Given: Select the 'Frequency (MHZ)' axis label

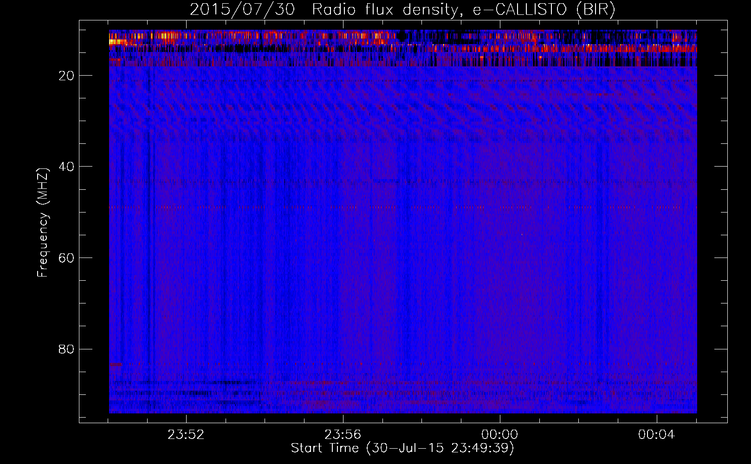Looking at the screenshot, I should [43, 223].
